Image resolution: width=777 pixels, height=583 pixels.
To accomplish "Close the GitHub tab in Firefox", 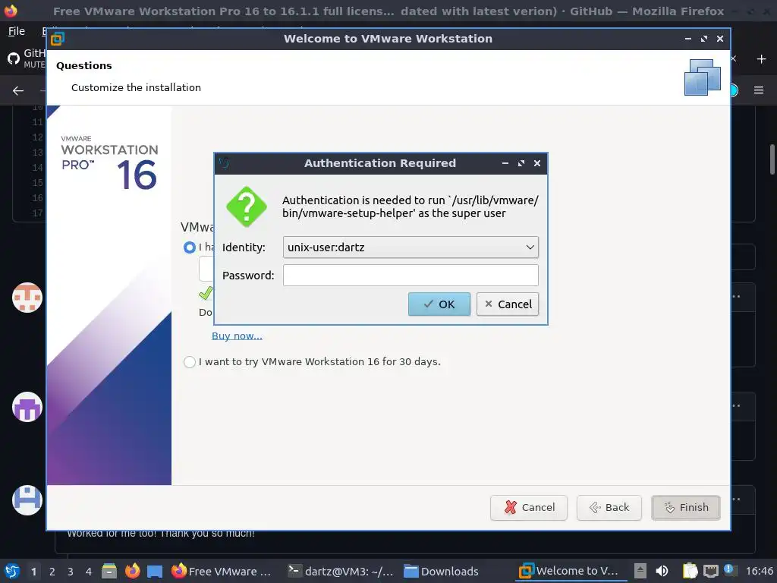I will 734,59.
